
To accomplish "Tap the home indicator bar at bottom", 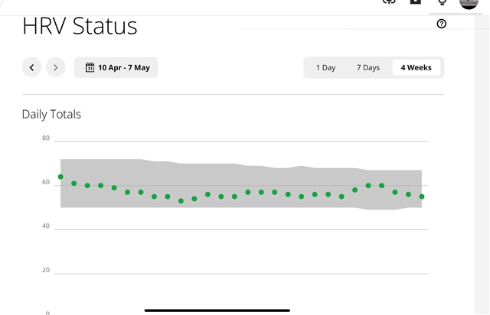I will click(217, 310).
